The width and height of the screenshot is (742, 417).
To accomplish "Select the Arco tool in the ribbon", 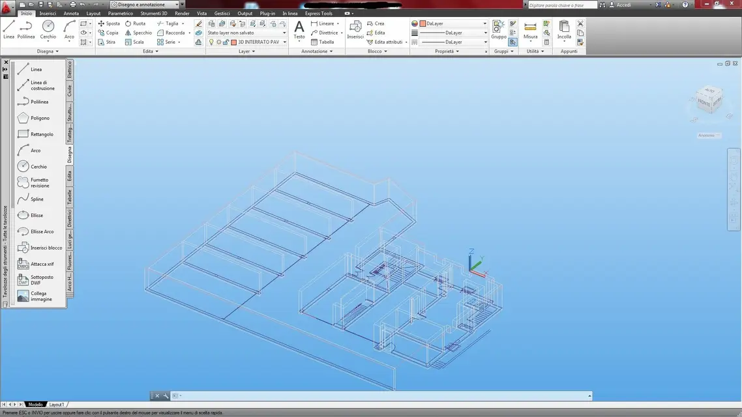I will (x=69, y=29).
